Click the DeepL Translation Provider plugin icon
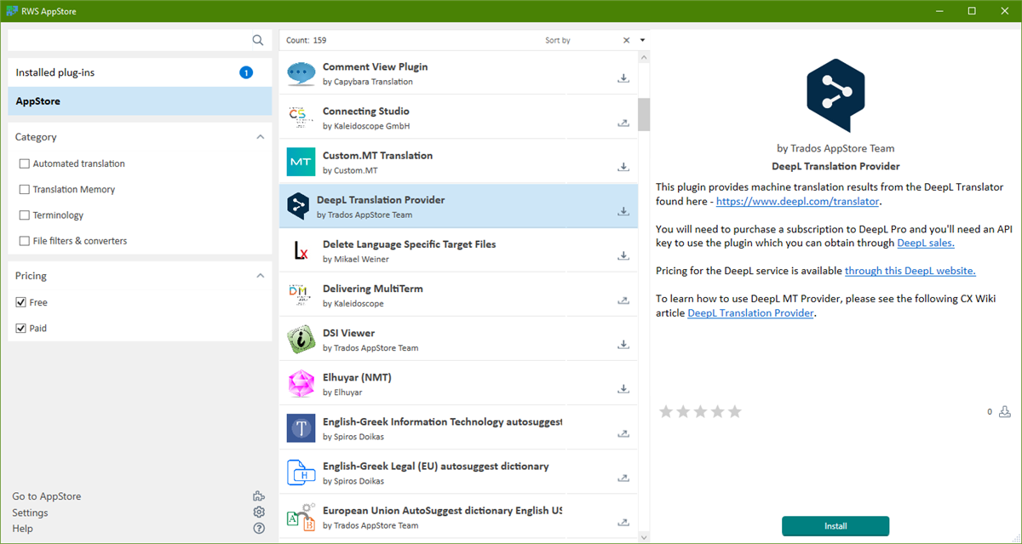 pyautogui.click(x=301, y=205)
